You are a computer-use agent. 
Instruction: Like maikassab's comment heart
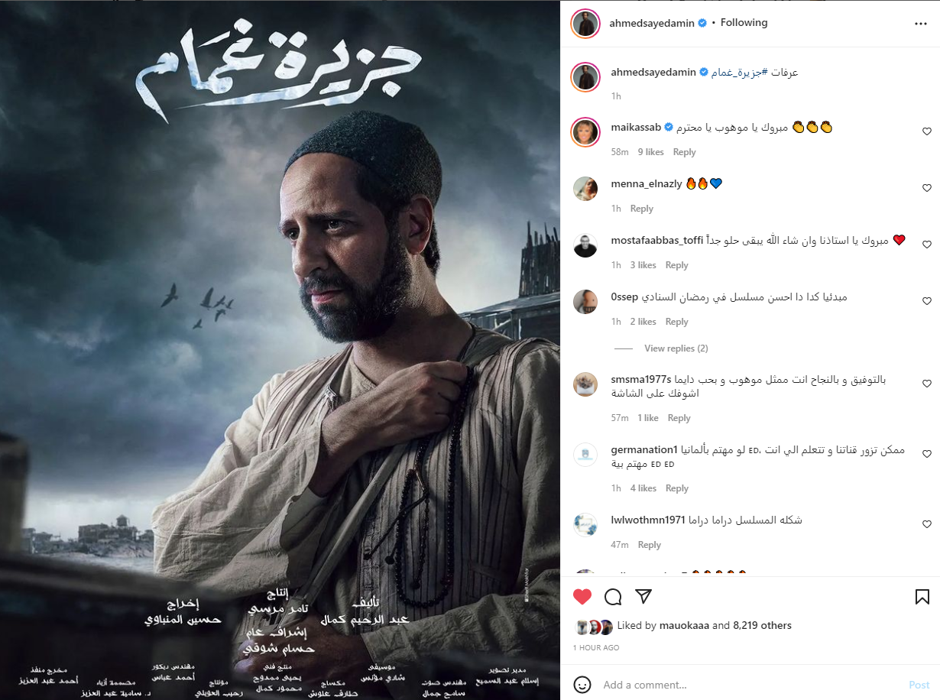point(927,131)
